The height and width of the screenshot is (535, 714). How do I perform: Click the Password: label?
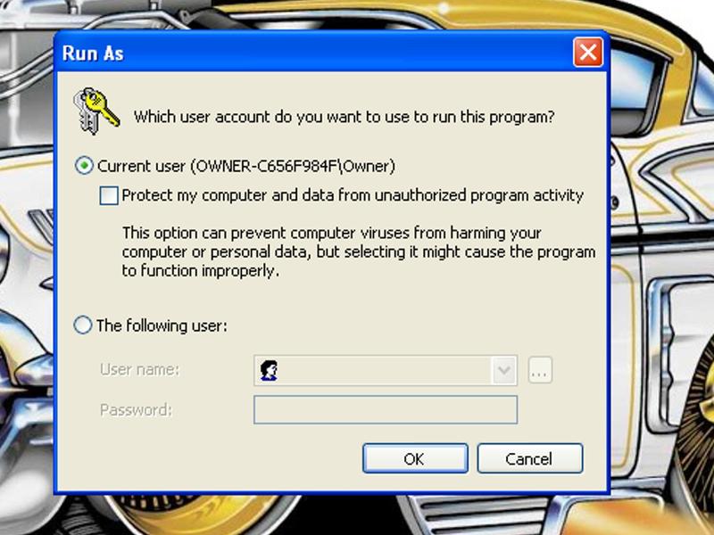(136, 410)
